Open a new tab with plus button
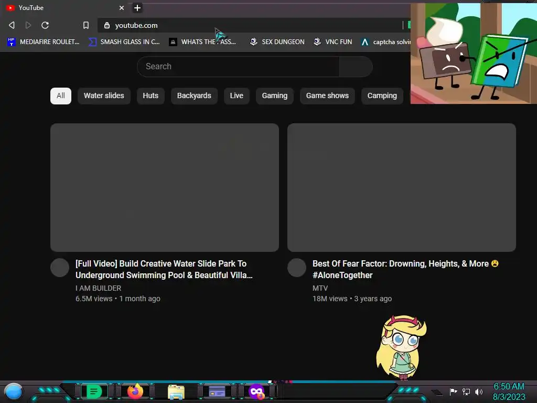The width and height of the screenshot is (537, 403). coord(137,8)
